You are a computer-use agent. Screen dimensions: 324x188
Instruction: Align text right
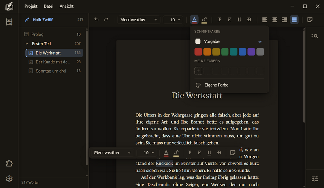point(285,19)
